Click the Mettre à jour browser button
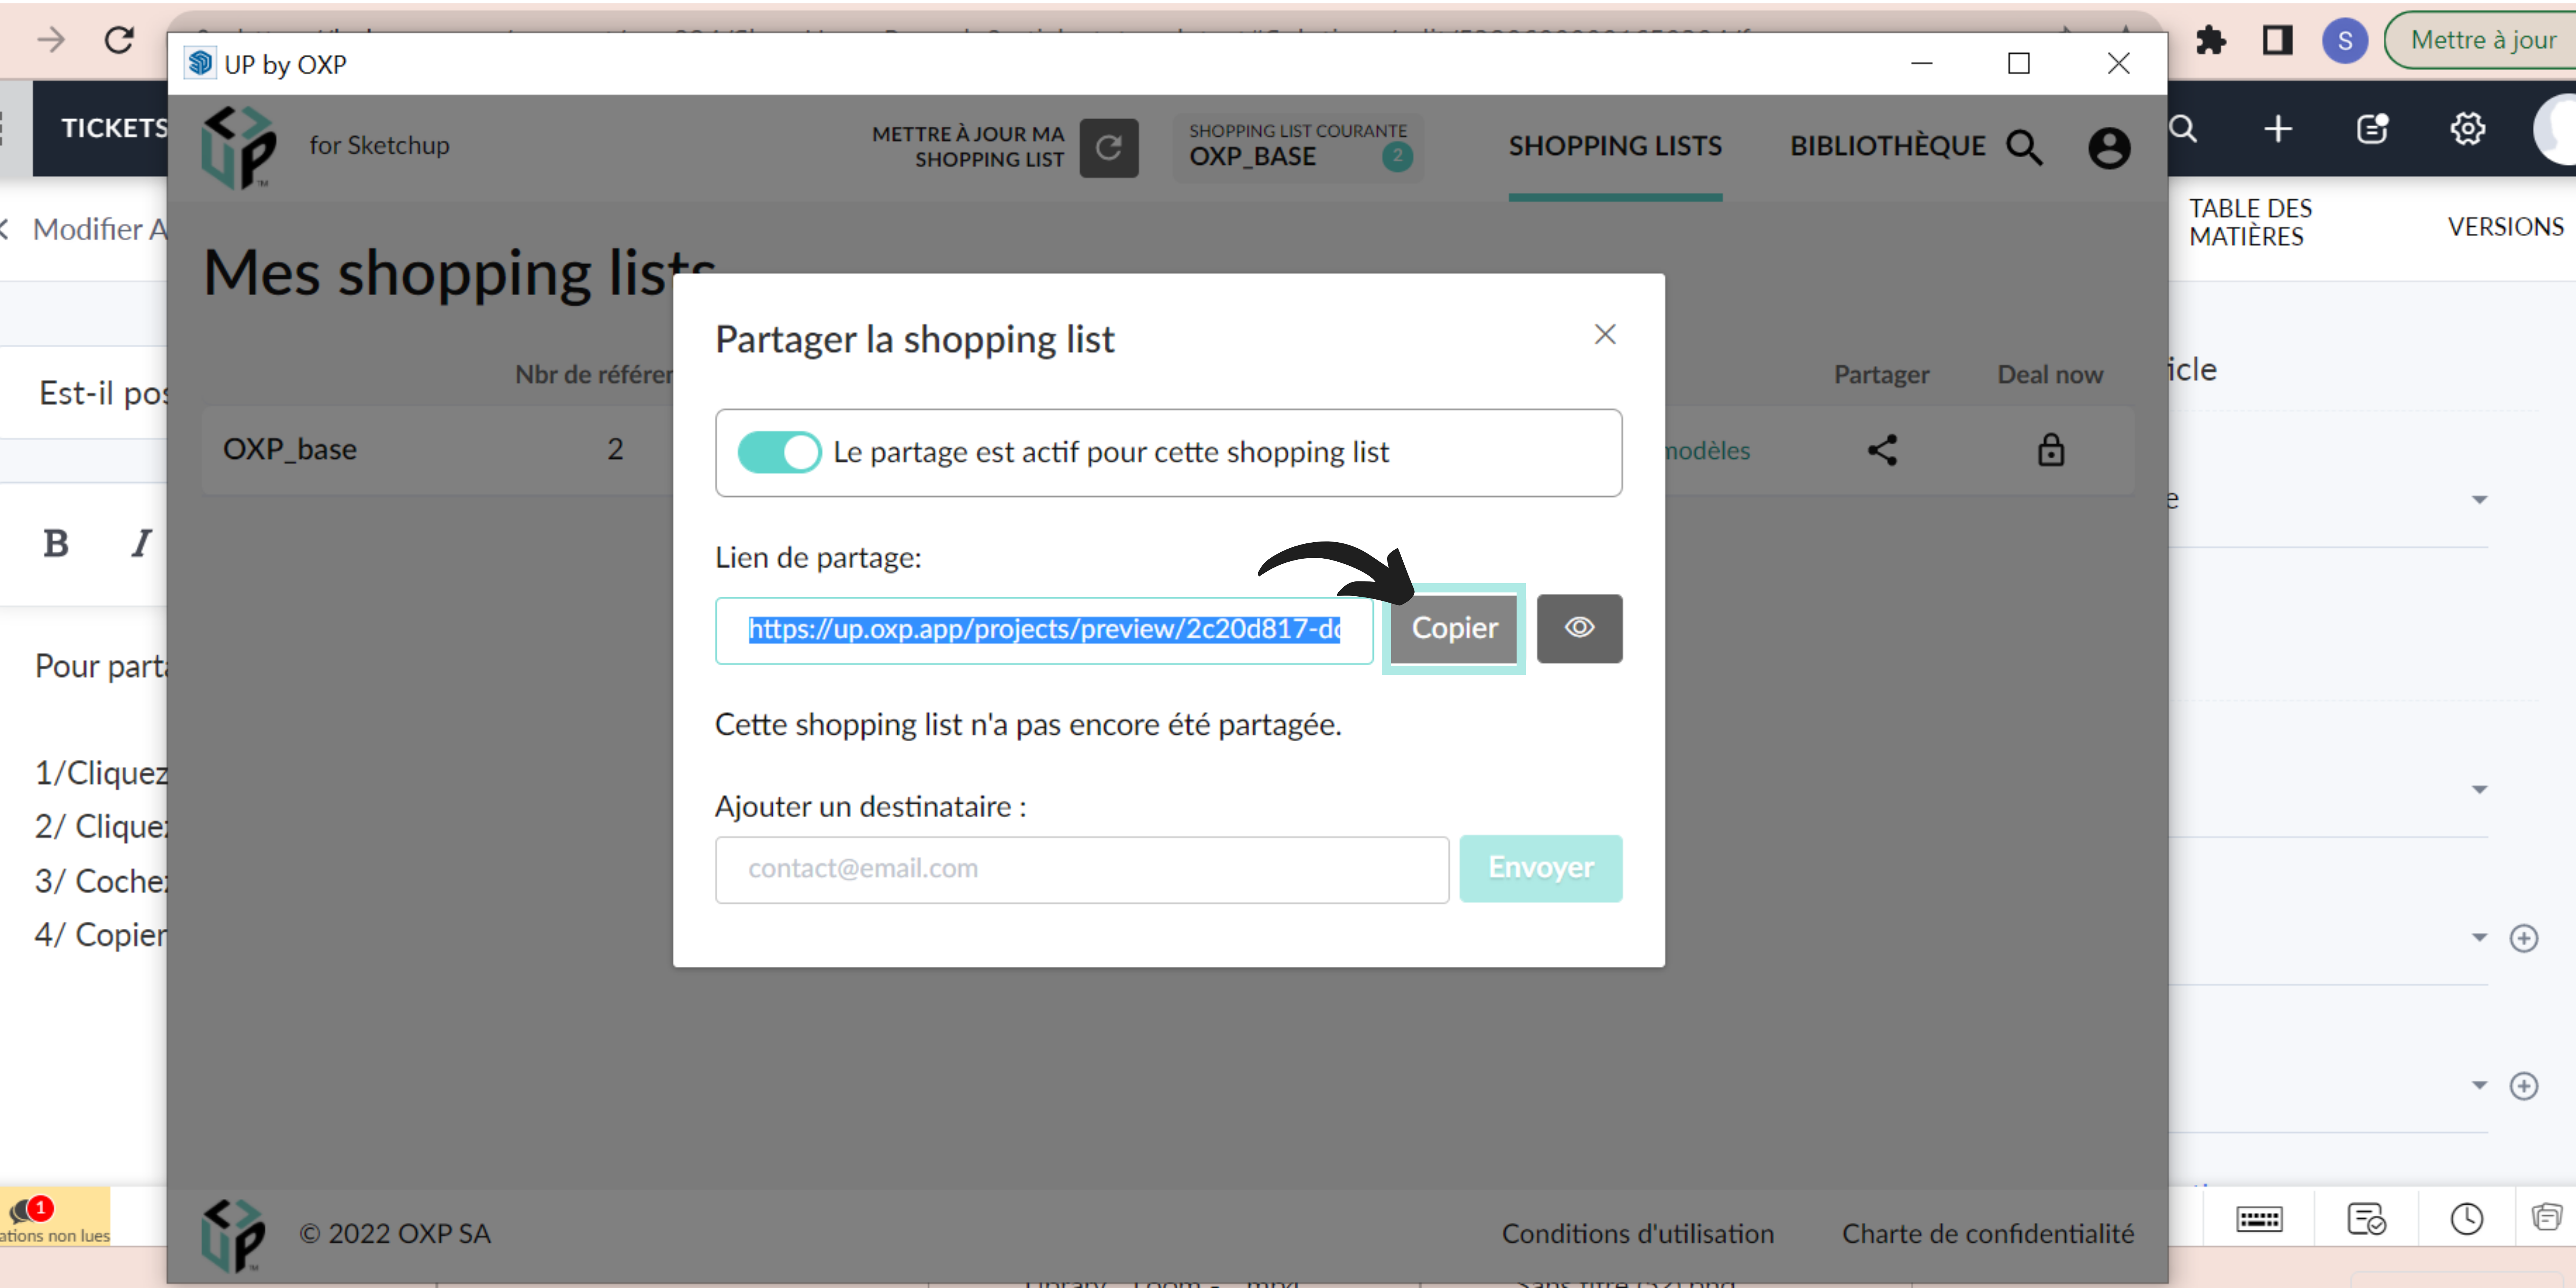The width and height of the screenshot is (2576, 1288). [2482, 40]
